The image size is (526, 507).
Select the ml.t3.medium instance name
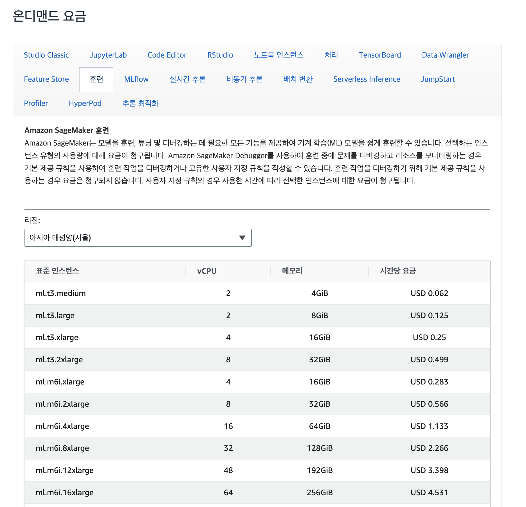(x=61, y=293)
